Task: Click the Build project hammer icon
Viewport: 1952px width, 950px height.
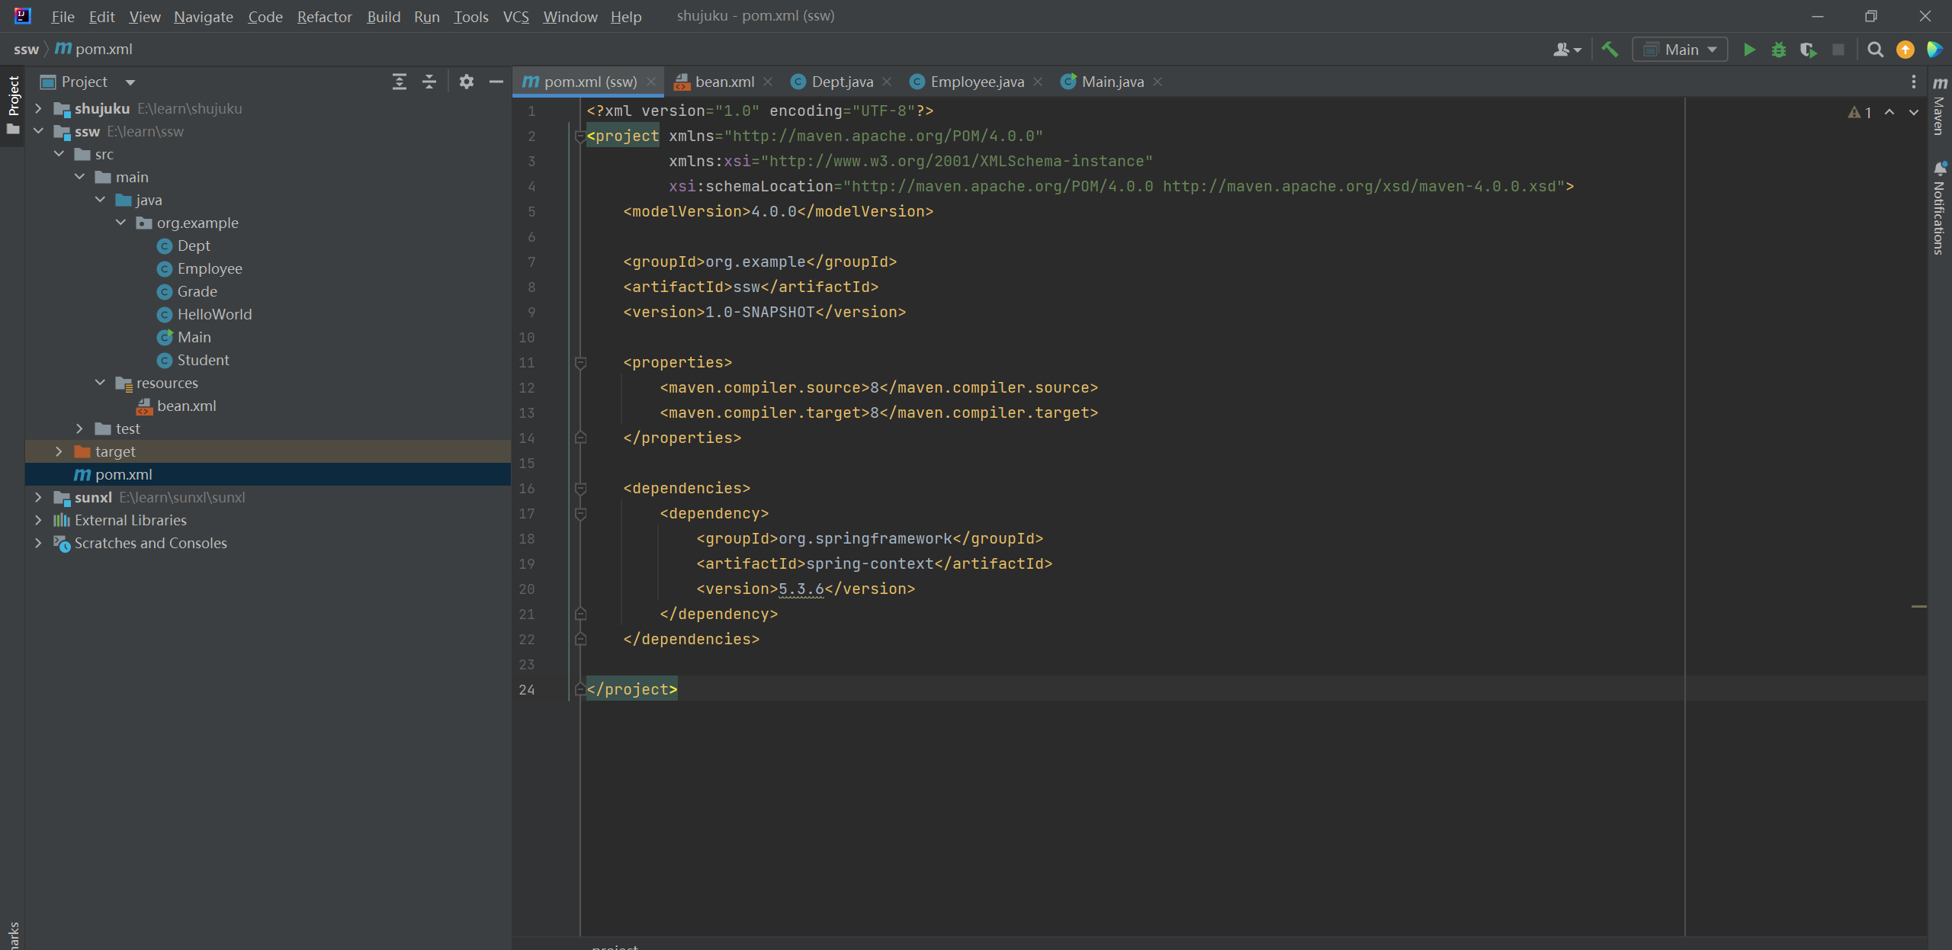Action: tap(1610, 50)
